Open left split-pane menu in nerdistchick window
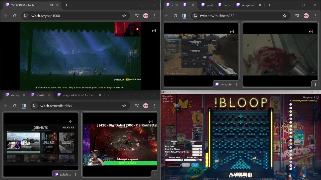321x180 pixels. point(76,174)
